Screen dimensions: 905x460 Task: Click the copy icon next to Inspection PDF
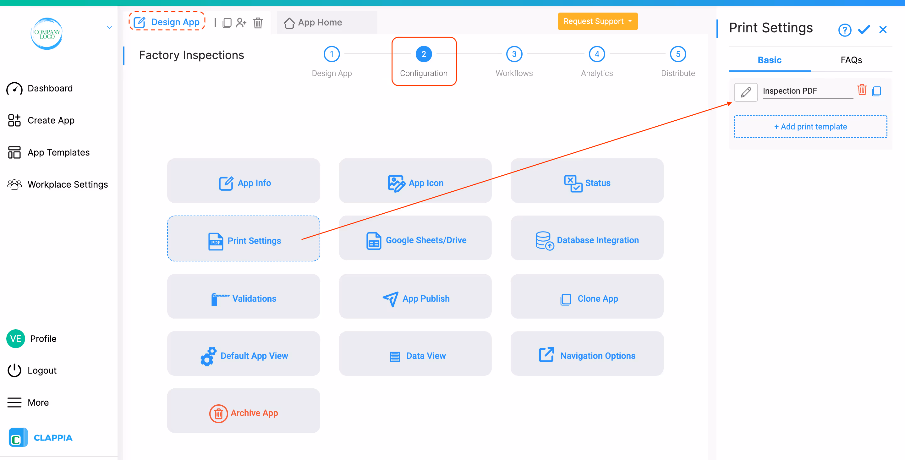pyautogui.click(x=877, y=91)
